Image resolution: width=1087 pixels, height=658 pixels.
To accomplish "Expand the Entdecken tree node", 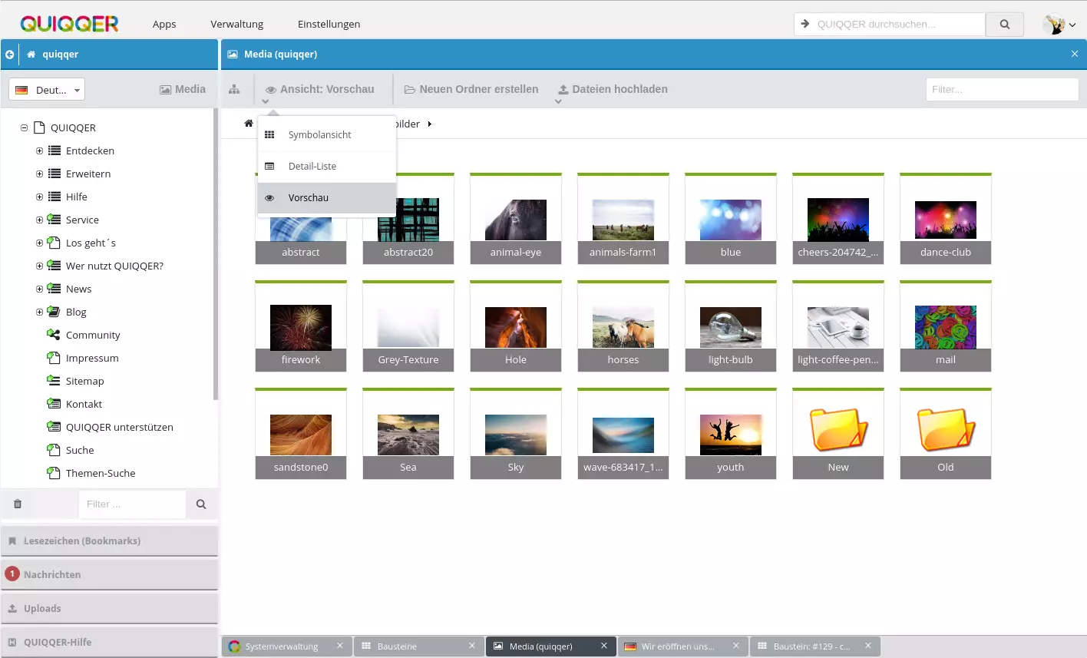I will [39, 151].
